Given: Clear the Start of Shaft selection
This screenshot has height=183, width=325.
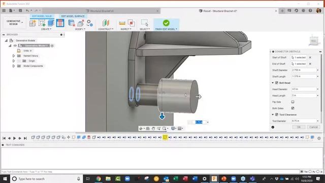Looking at the screenshot, I should tap(310, 57).
